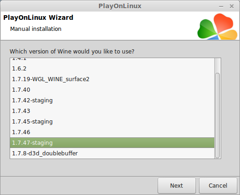
Task: Minimize the PlayOnLinux window
Action: coord(221,6)
